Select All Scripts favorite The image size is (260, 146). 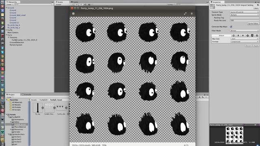tap(16, 110)
